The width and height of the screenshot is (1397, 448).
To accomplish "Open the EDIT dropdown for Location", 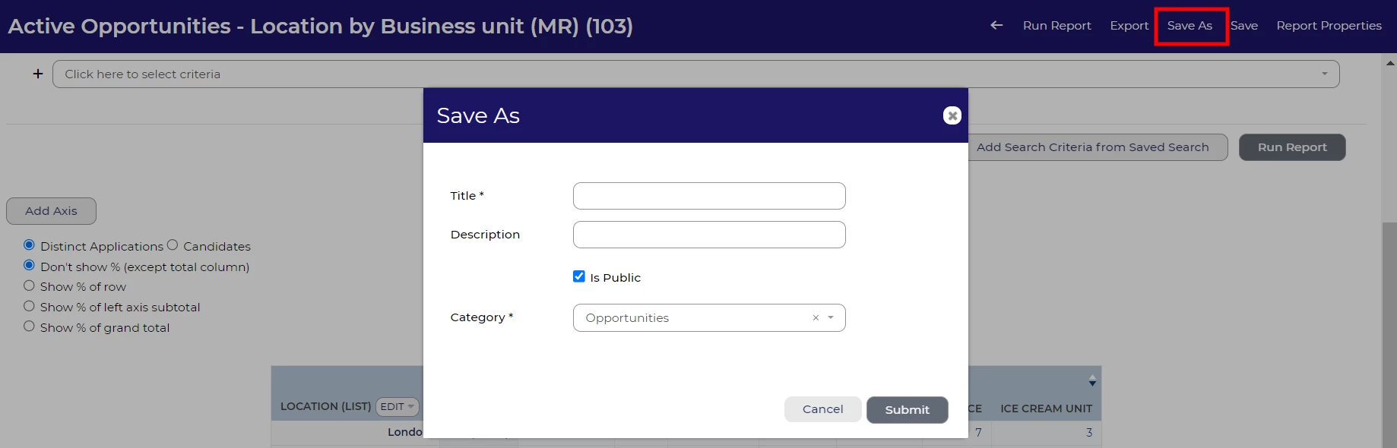I will coord(397,407).
